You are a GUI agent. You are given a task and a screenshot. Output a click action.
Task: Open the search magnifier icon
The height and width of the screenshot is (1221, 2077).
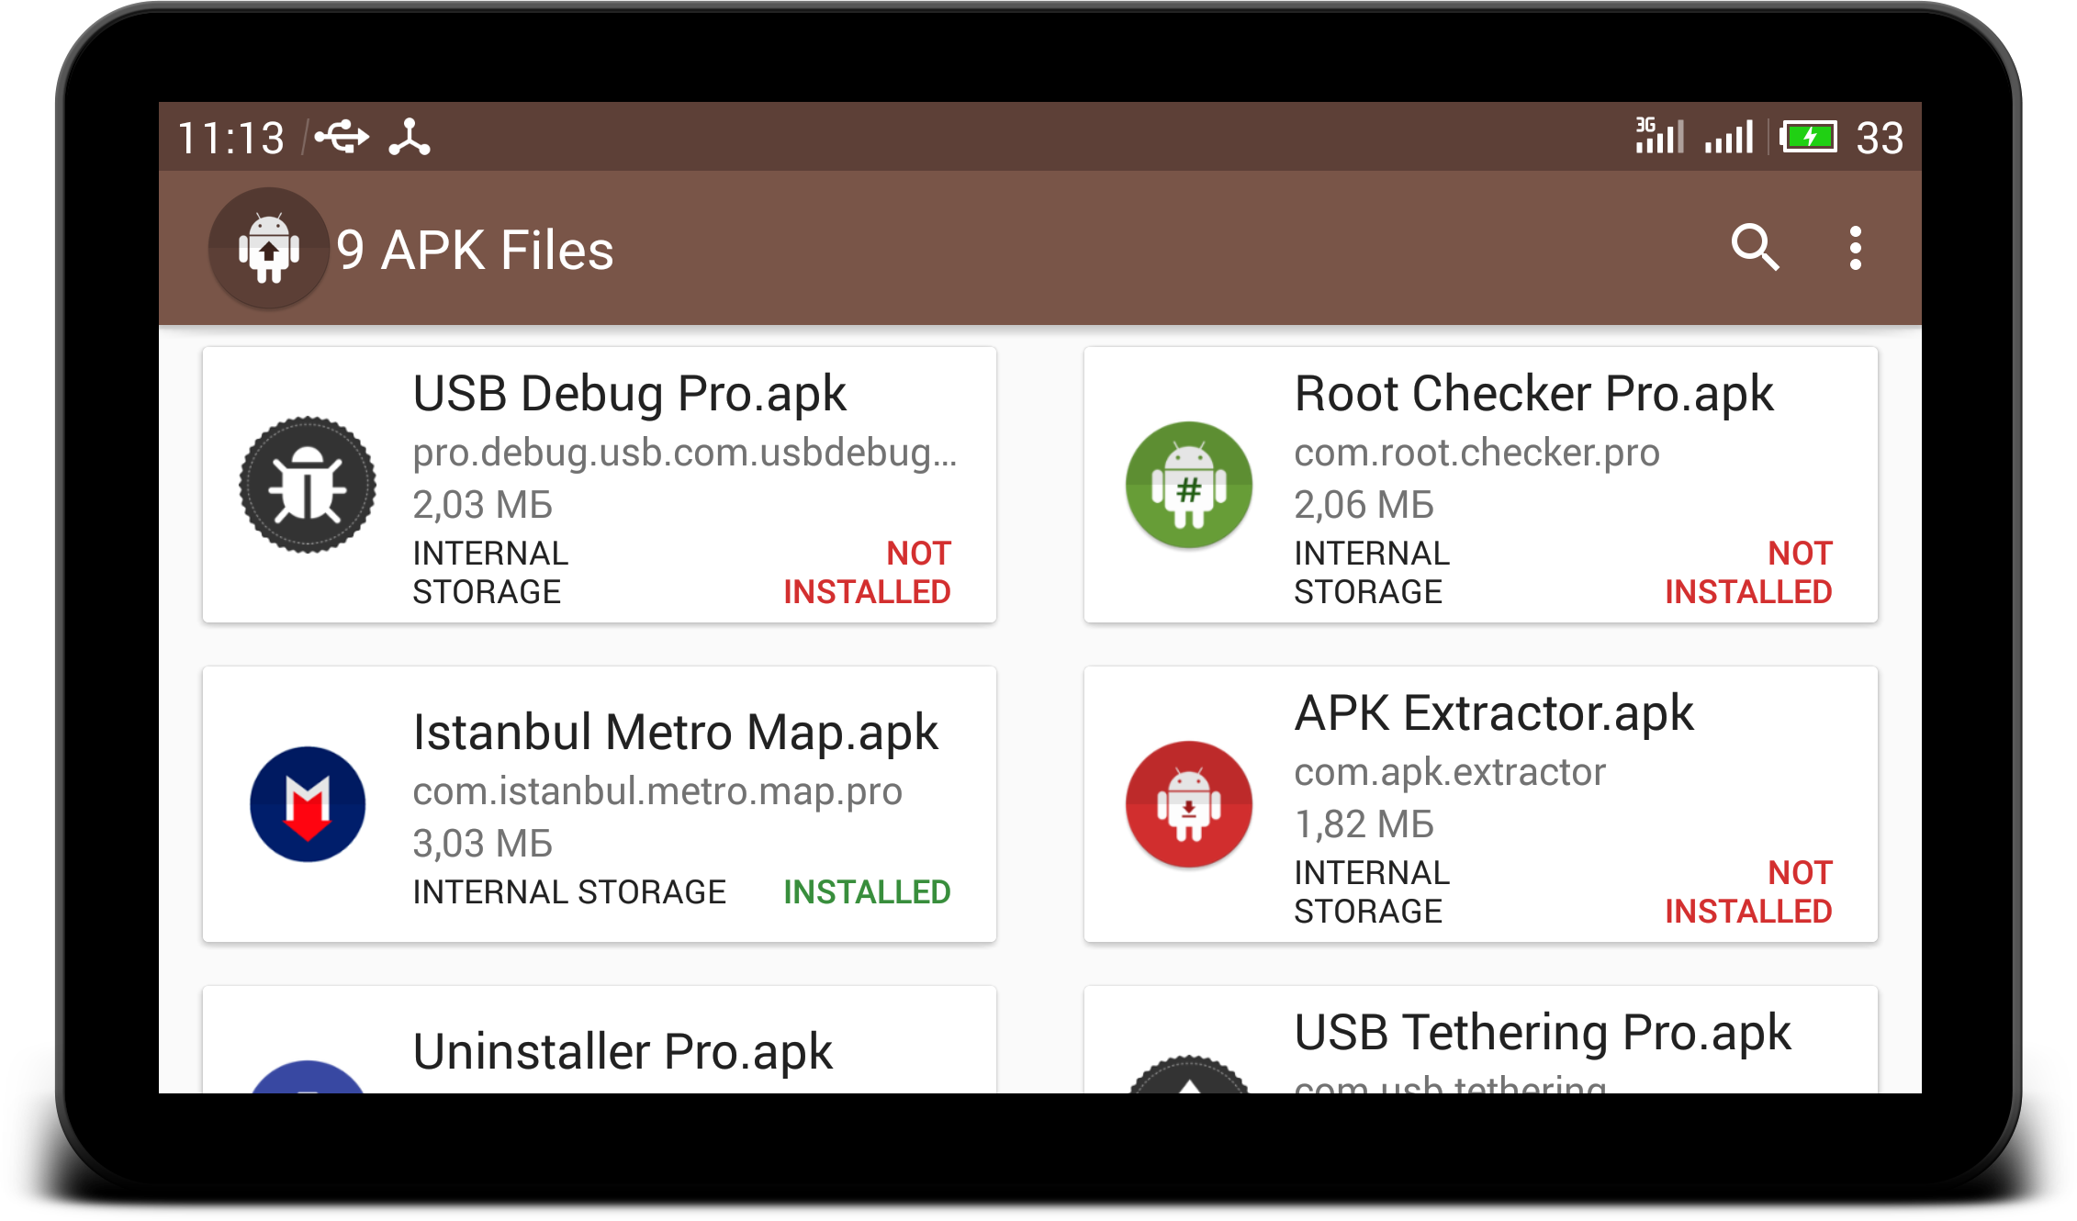(1755, 248)
